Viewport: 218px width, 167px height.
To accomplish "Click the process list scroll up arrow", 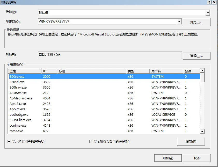I will (x=202, y=71).
